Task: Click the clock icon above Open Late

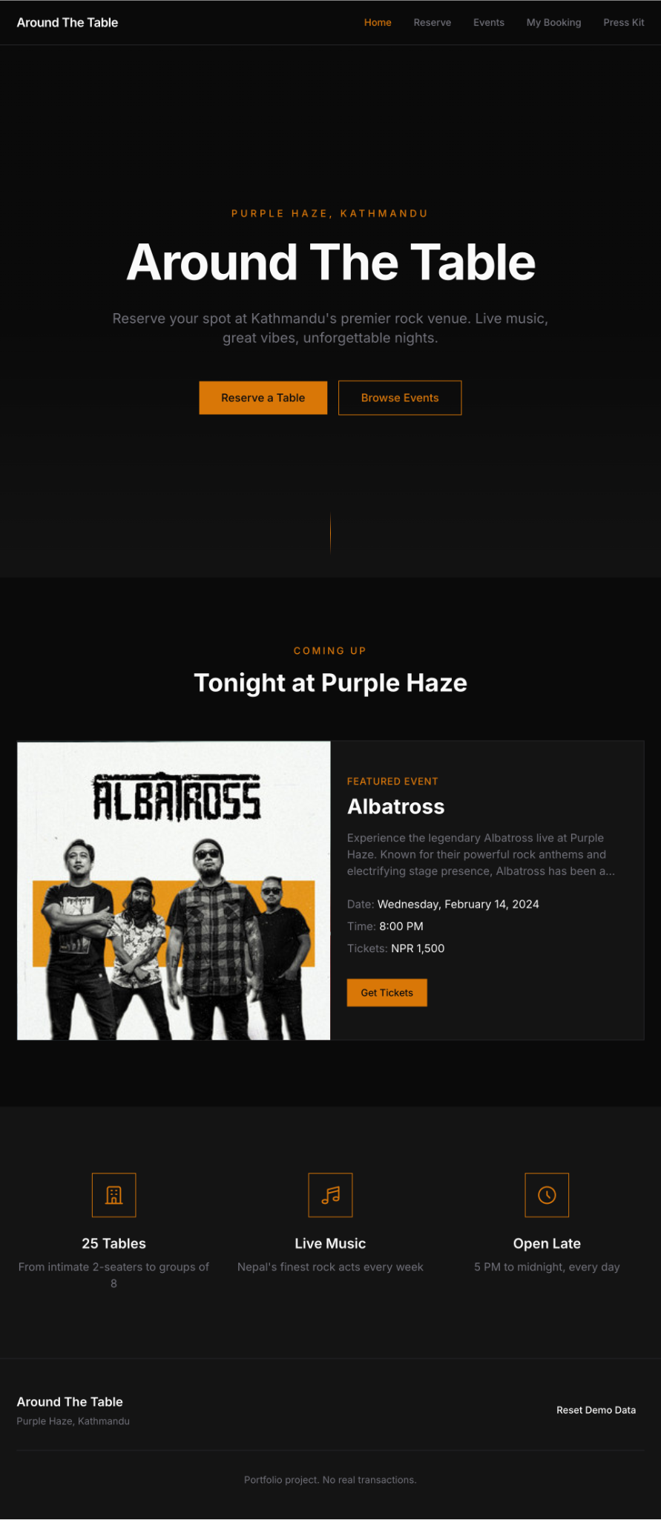Action: point(547,1195)
